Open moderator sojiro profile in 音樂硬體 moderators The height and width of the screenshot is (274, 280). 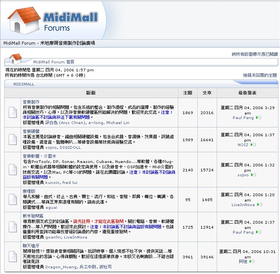[51, 148]
